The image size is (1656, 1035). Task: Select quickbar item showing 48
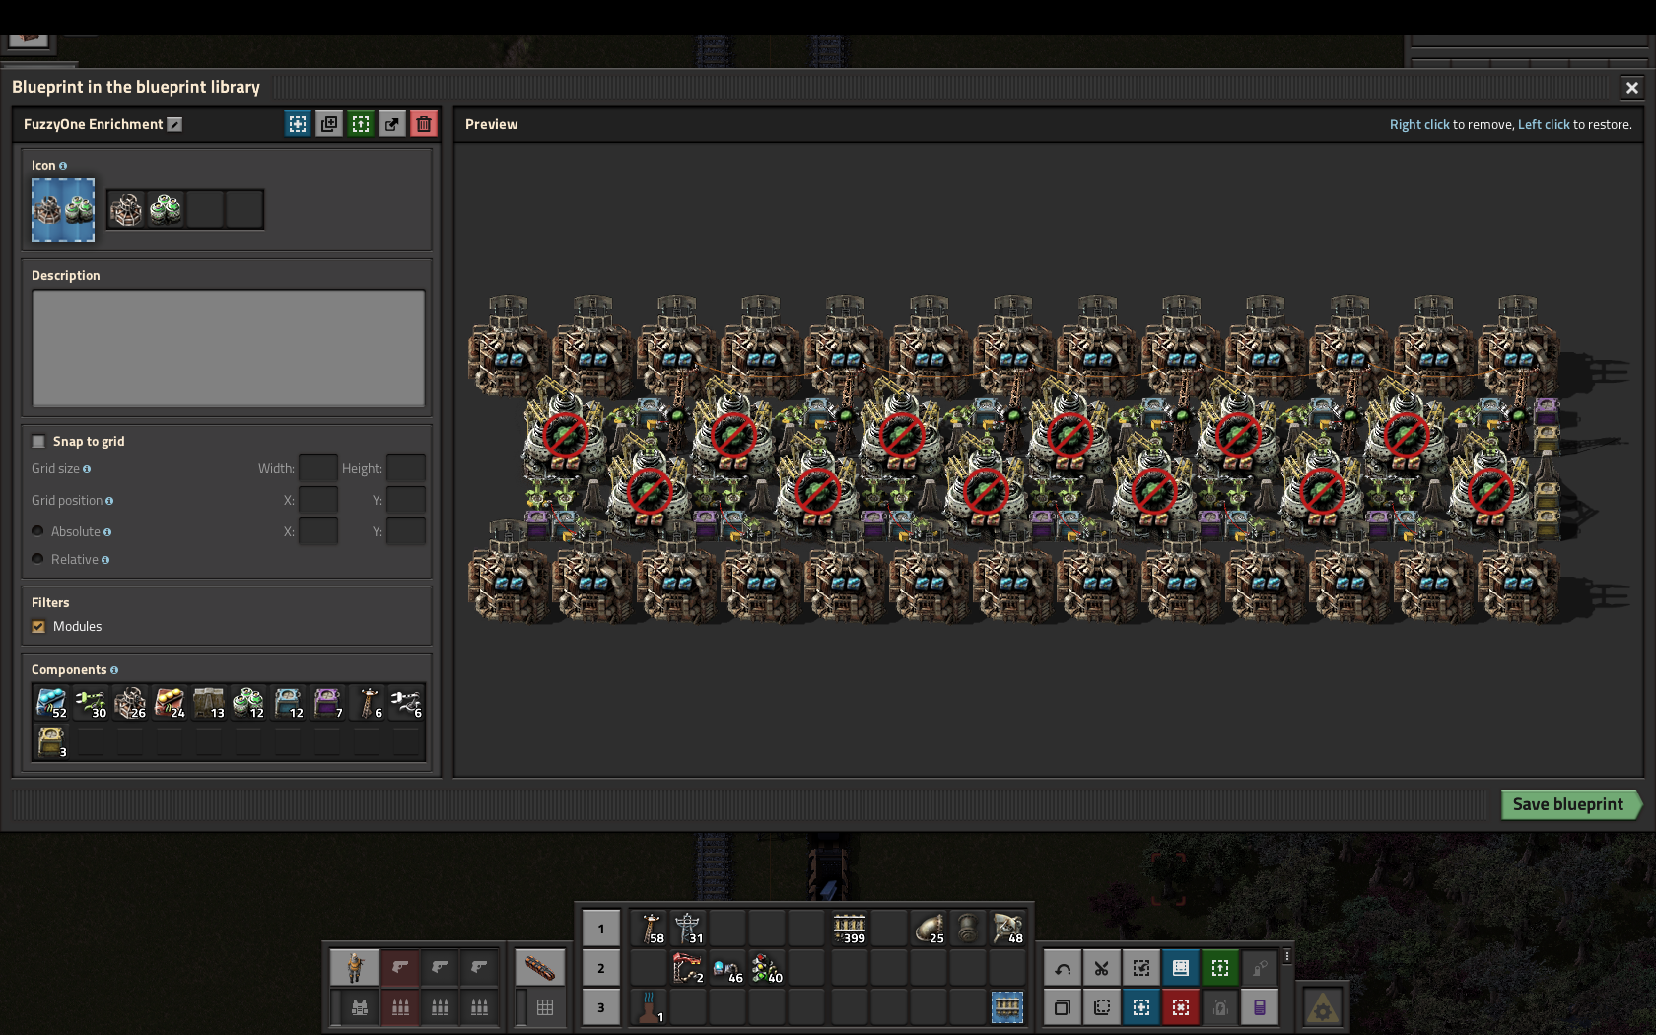point(1007,929)
